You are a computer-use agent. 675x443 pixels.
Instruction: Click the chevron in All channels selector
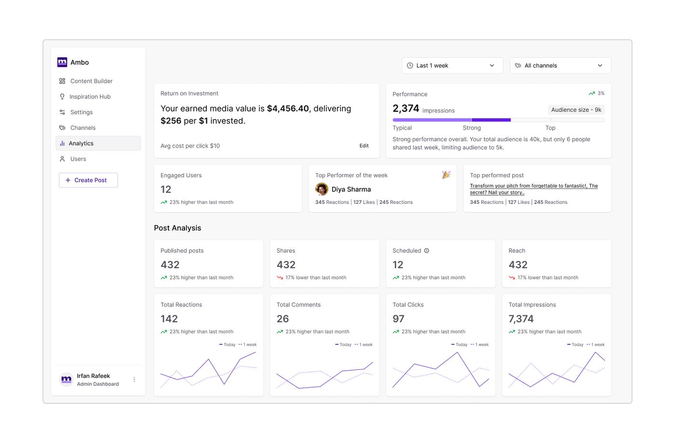(600, 66)
